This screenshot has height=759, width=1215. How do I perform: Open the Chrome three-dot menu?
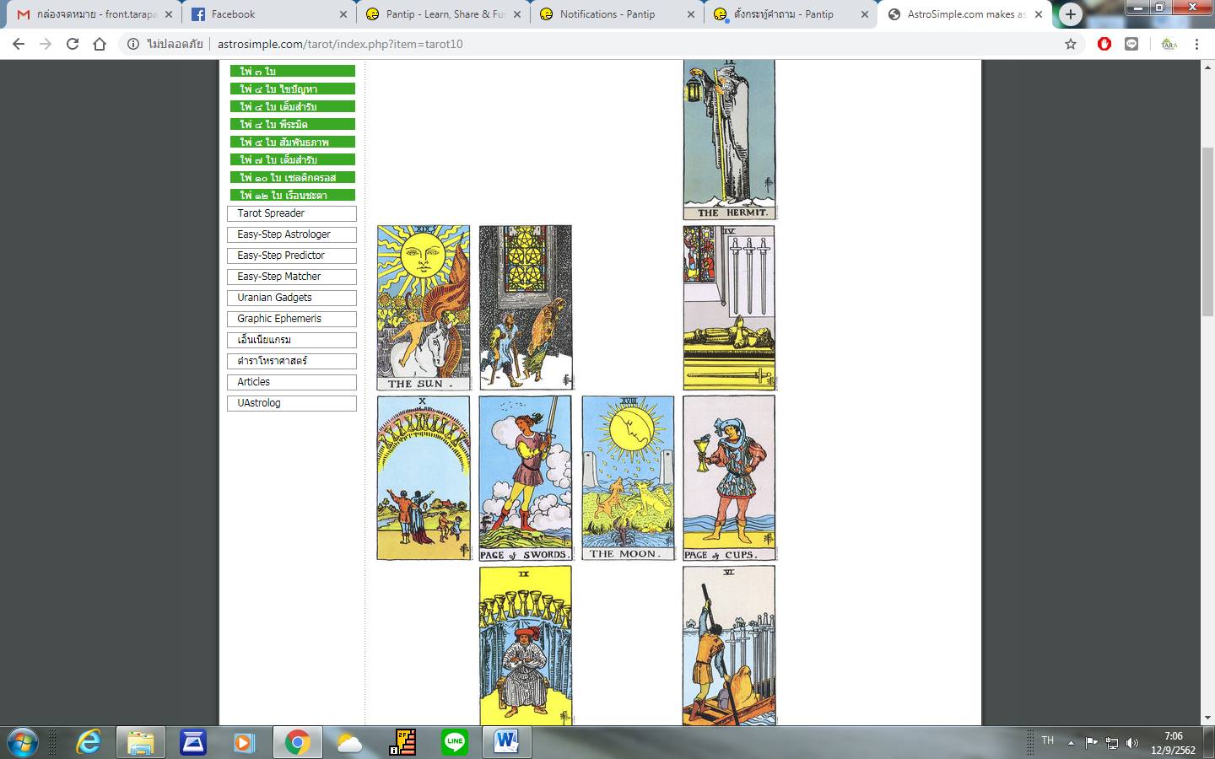[x=1196, y=44]
